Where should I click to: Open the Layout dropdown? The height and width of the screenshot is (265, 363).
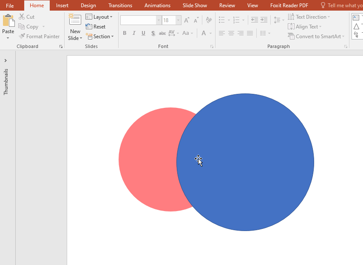(99, 17)
